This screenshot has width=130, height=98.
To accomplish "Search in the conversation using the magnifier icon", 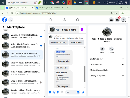I will click(111, 49).
